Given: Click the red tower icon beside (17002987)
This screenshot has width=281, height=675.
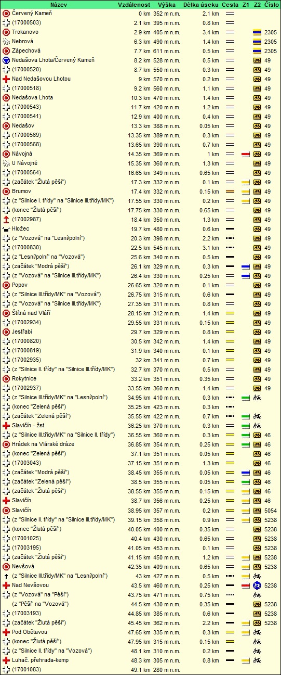Looking at the screenshot, I should 6,220.
